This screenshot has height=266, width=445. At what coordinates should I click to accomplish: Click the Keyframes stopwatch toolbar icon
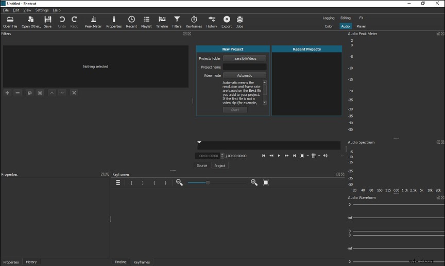(x=194, y=22)
